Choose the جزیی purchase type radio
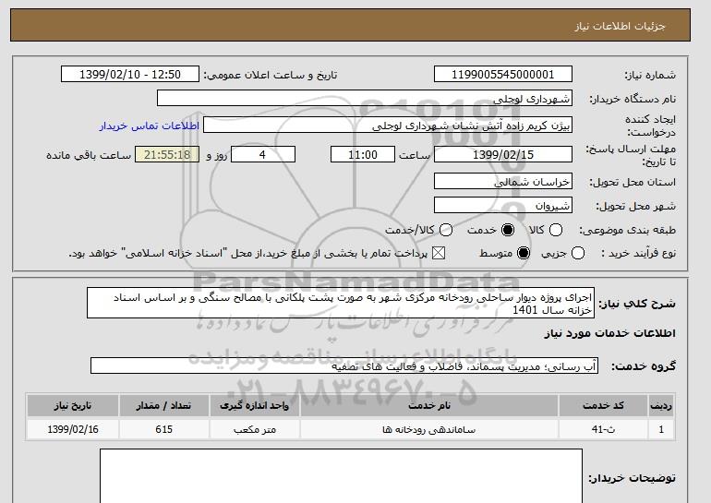Screen dimensions: 711x503 578,253
